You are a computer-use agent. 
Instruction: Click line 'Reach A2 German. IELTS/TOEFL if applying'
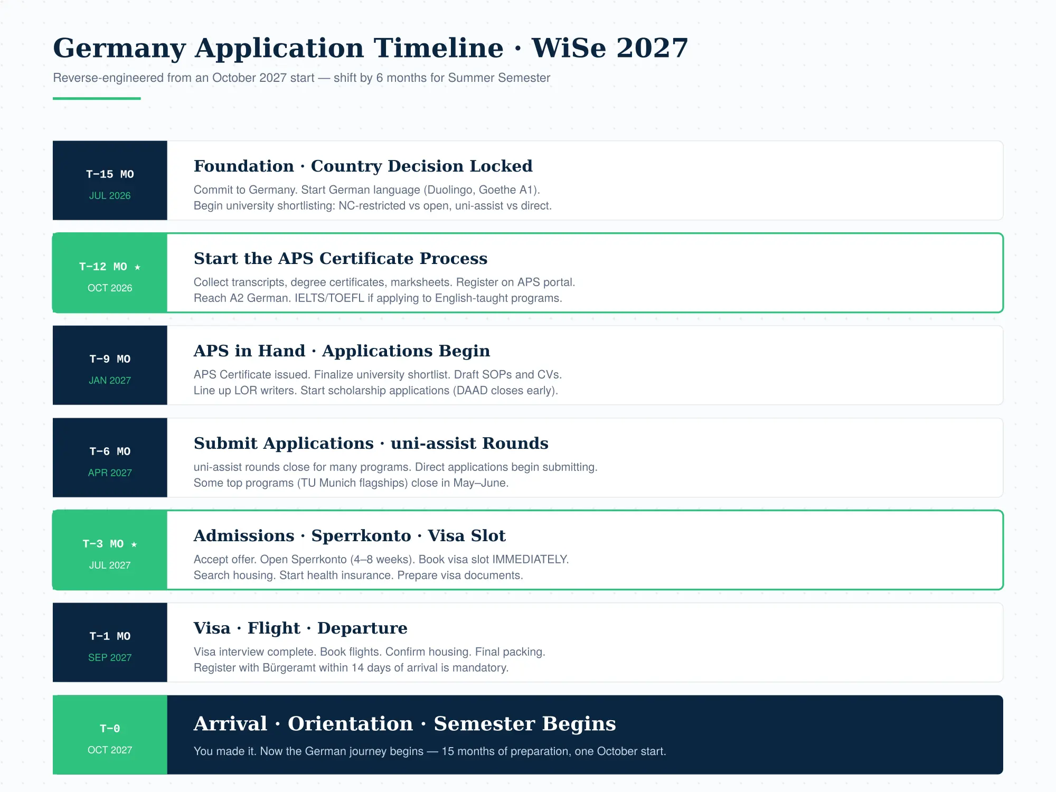pos(378,298)
